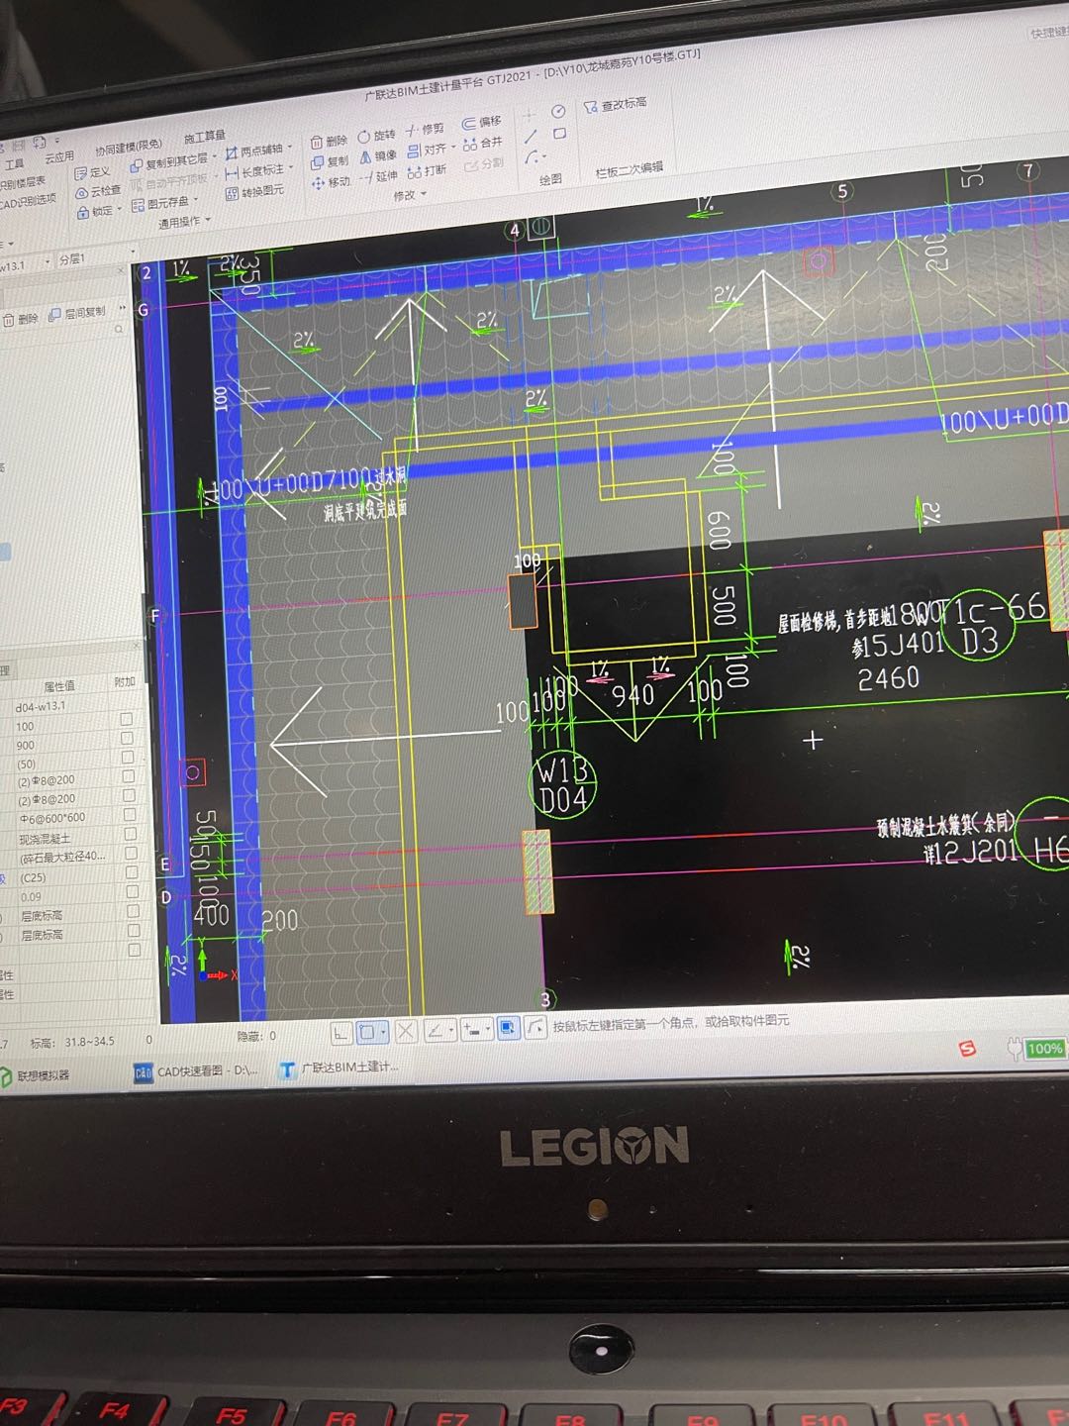The width and height of the screenshot is (1069, 1426).
Task: Click 查改标高 (Edit elevation) tool
Action: pyautogui.click(x=615, y=104)
